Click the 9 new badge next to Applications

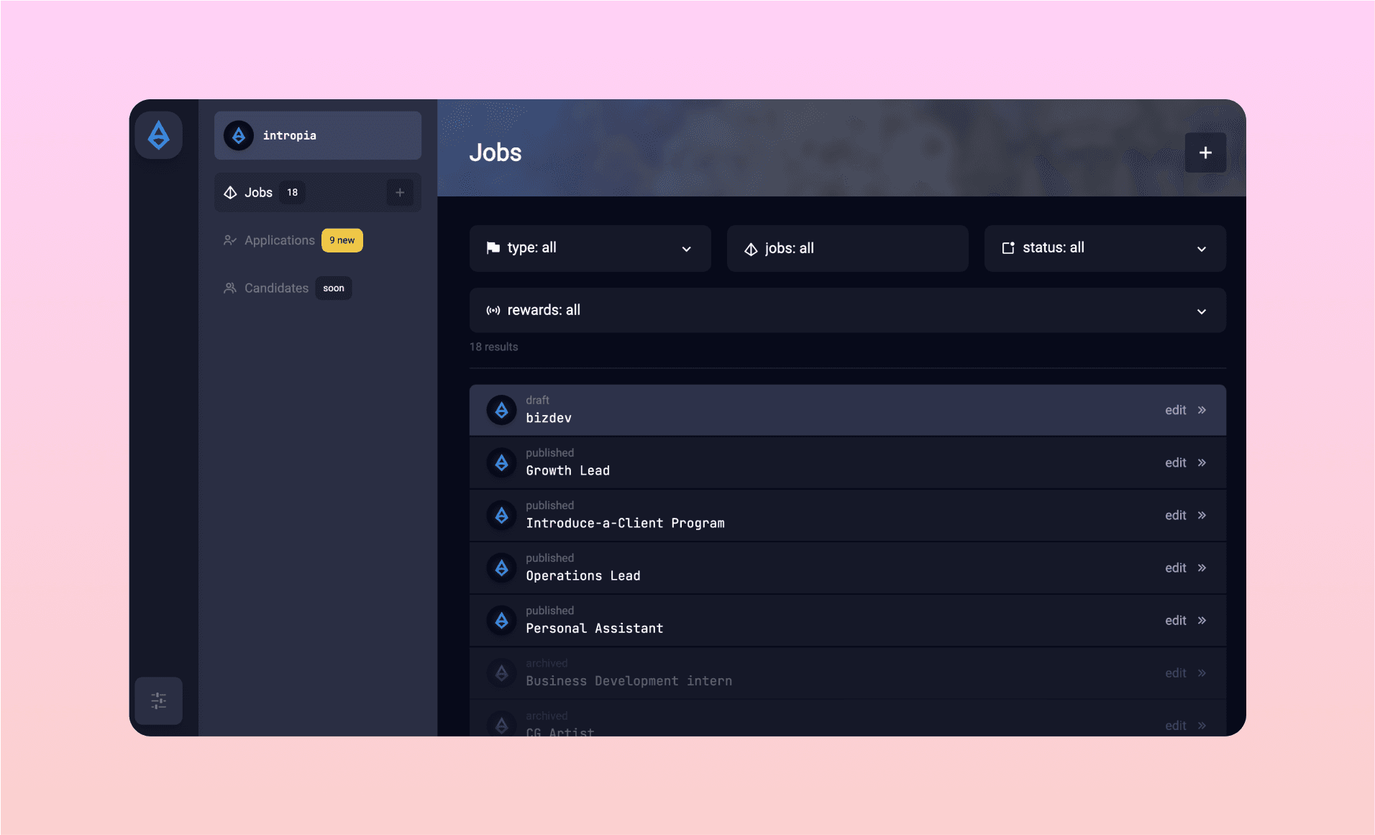(x=342, y=240)
